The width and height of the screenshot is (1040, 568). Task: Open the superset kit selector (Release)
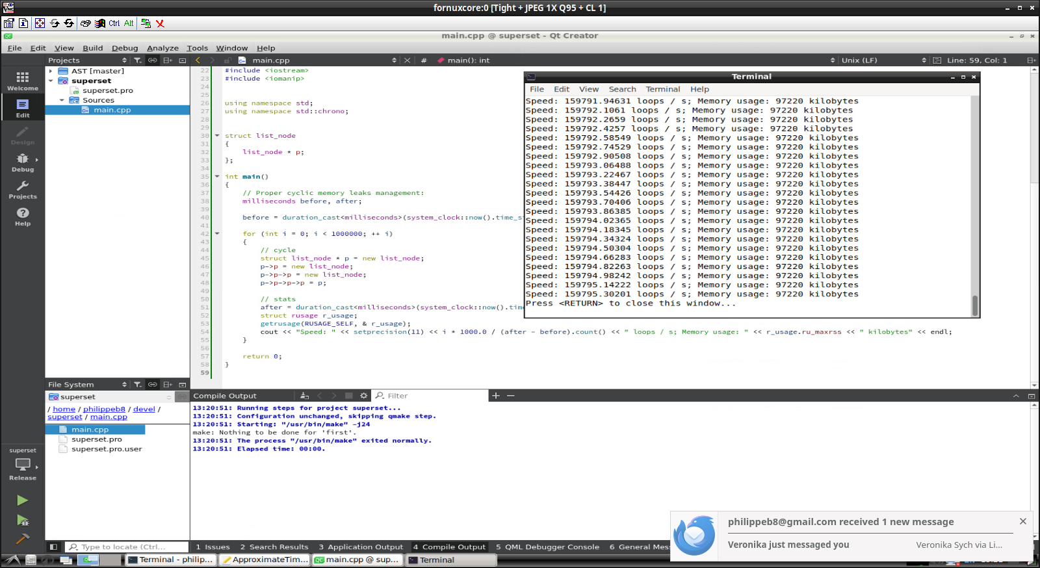[23, 464]
